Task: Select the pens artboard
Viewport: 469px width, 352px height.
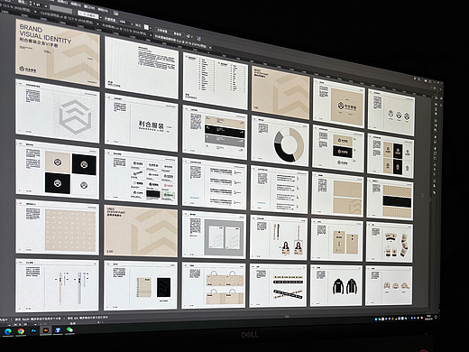Action: pos(57,285)
